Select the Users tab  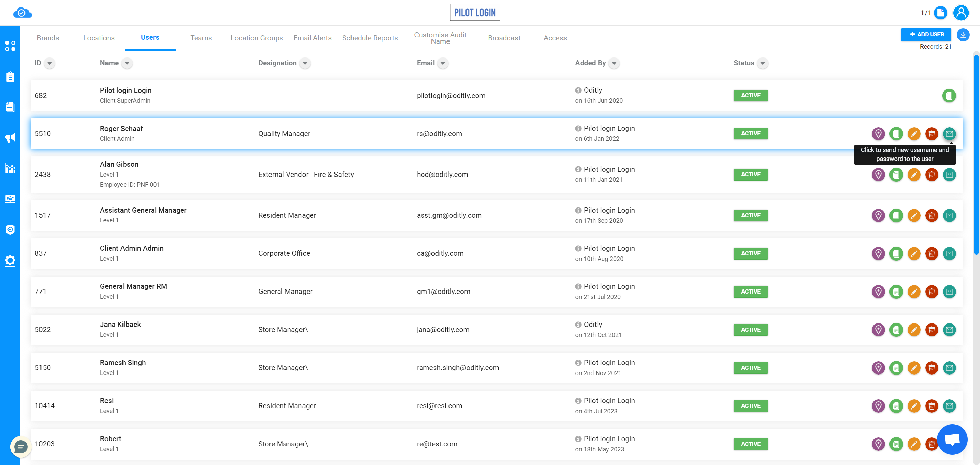[x=150, y=38]
